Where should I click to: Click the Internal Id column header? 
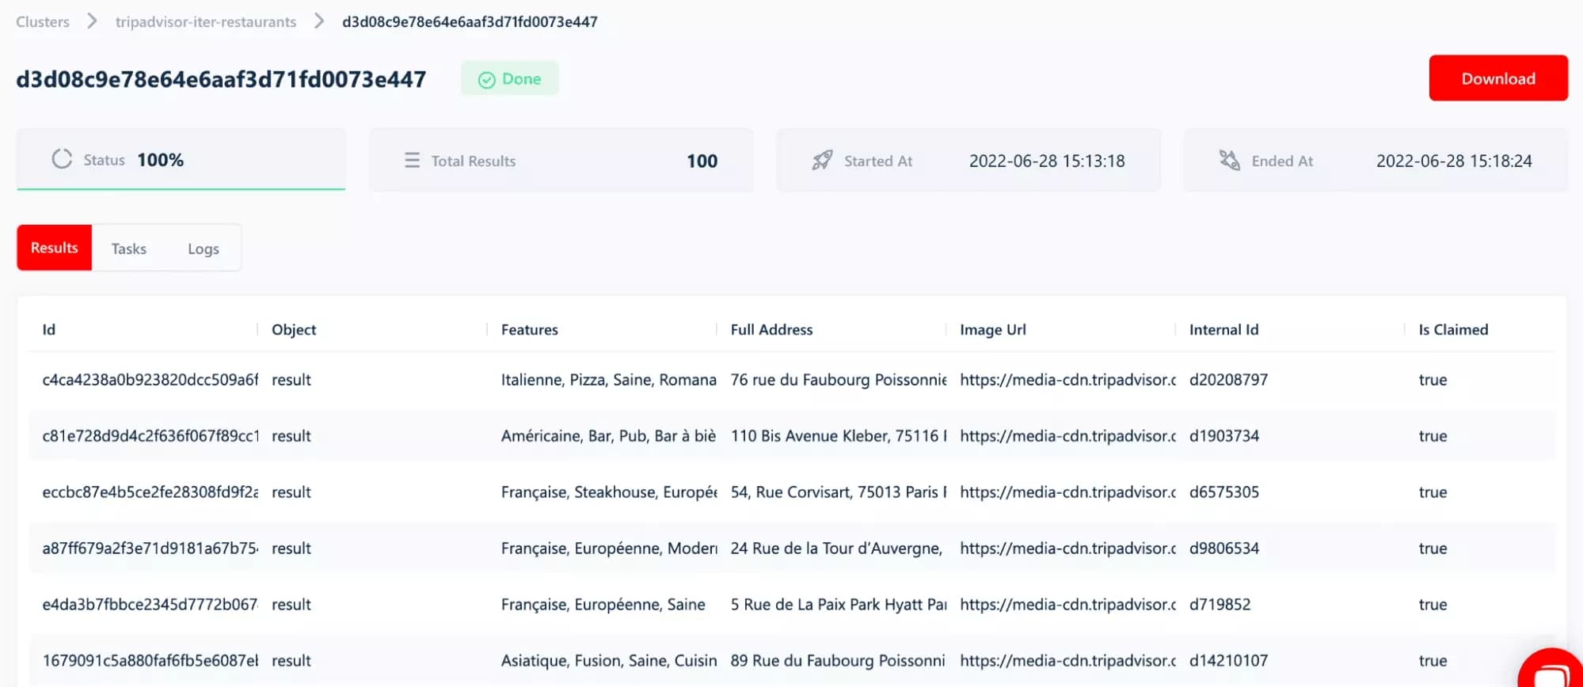1223,329
